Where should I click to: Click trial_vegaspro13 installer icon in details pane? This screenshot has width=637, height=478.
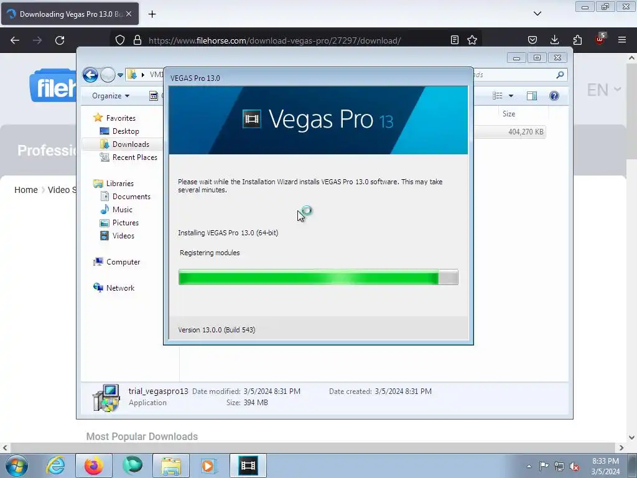point(106,398)
